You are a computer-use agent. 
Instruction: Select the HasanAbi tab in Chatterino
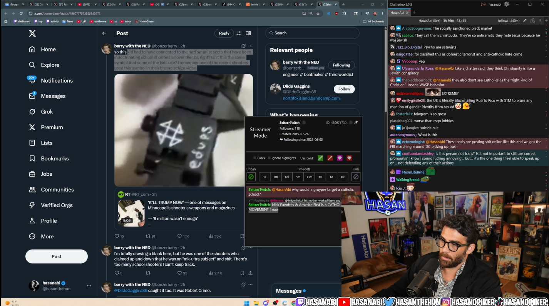click(400, 12)
